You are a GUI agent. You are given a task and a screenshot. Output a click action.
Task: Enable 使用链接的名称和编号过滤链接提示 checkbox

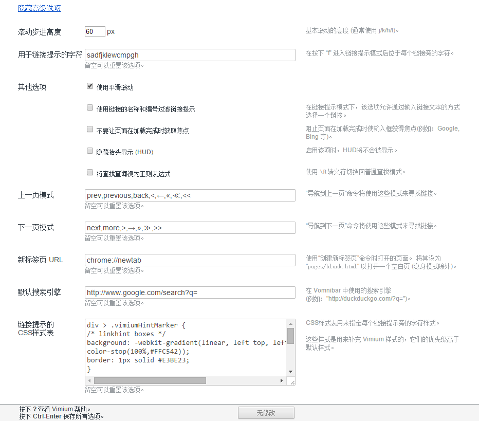click(x=90, y=107)
